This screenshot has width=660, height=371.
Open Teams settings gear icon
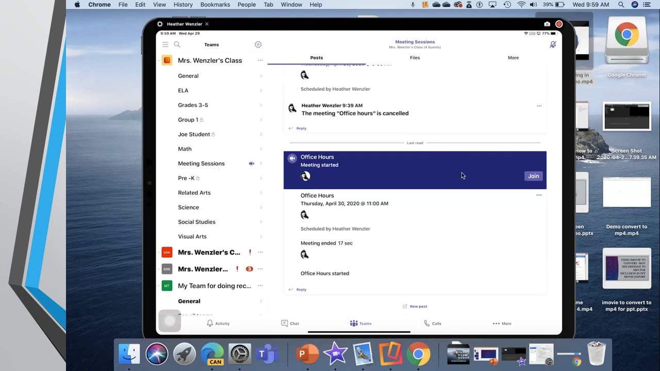pos(258,45)
